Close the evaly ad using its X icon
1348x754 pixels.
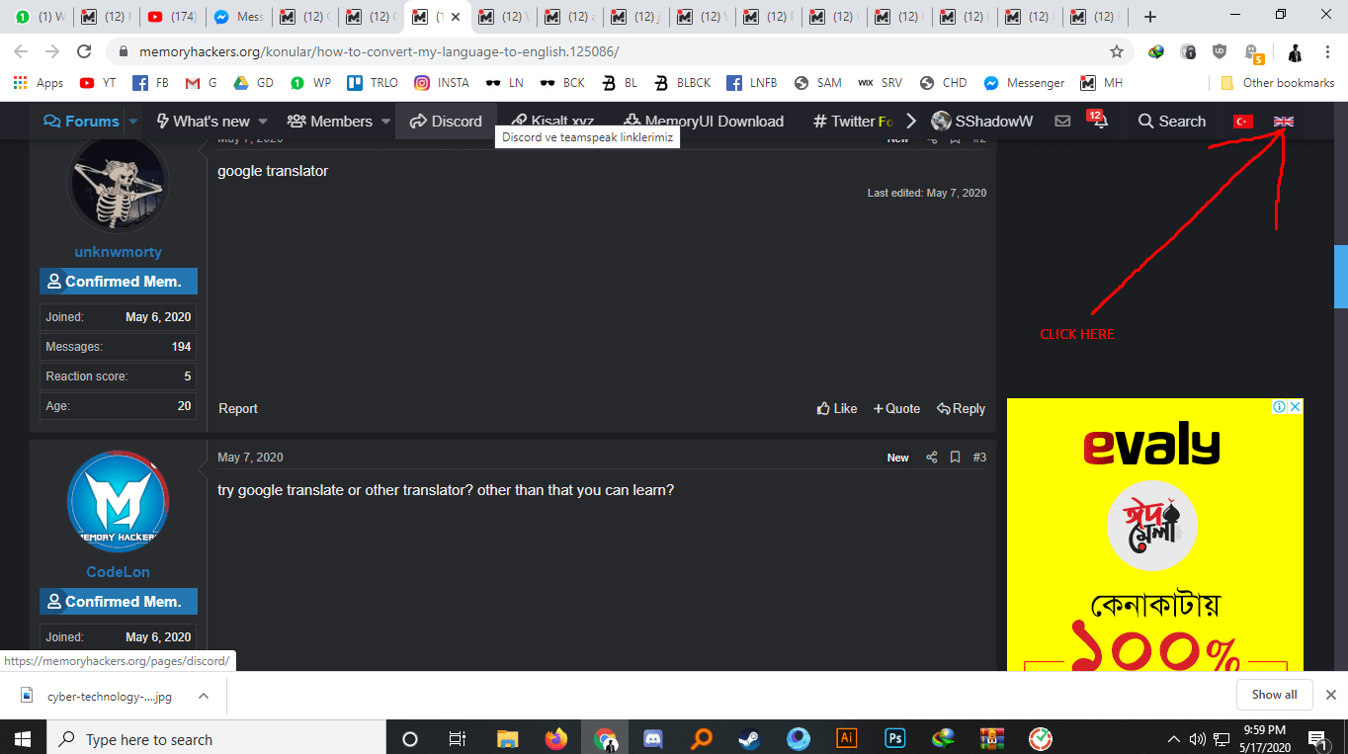[1295, 407]
